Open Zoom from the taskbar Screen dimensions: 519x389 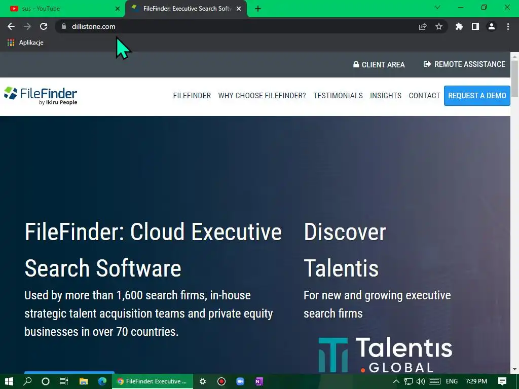[240, 381]
